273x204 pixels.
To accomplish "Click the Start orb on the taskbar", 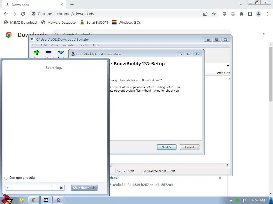I will click(7, 199).
